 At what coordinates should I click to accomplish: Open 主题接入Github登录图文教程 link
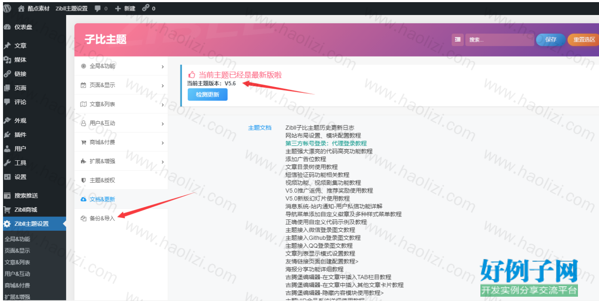323,238
